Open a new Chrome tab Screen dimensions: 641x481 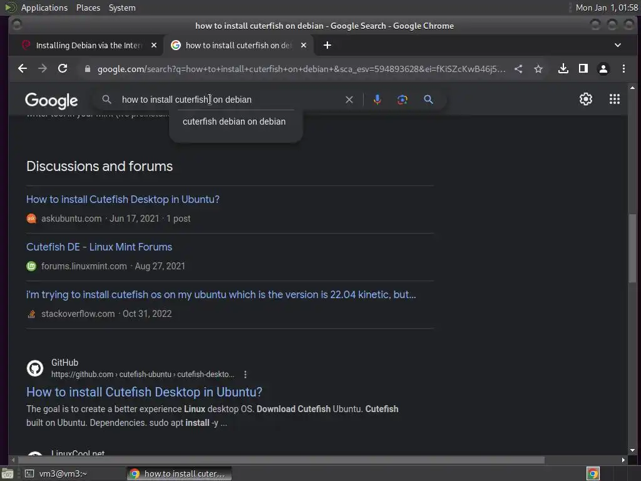327,45
